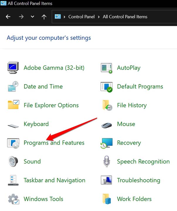Screen dimensions: 177x211
Task: Navigate up one level with Up arrow
Action: coord(44,17)
